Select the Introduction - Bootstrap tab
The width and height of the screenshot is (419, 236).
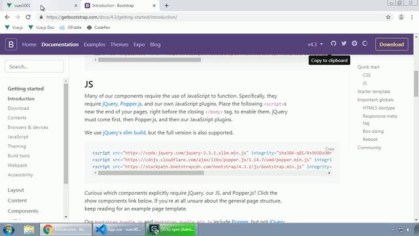120,5
